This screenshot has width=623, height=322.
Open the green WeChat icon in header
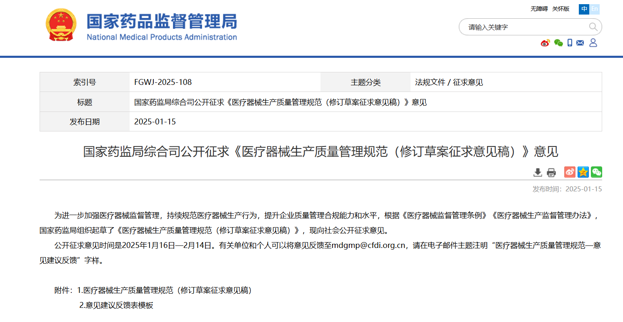(558, 43)
